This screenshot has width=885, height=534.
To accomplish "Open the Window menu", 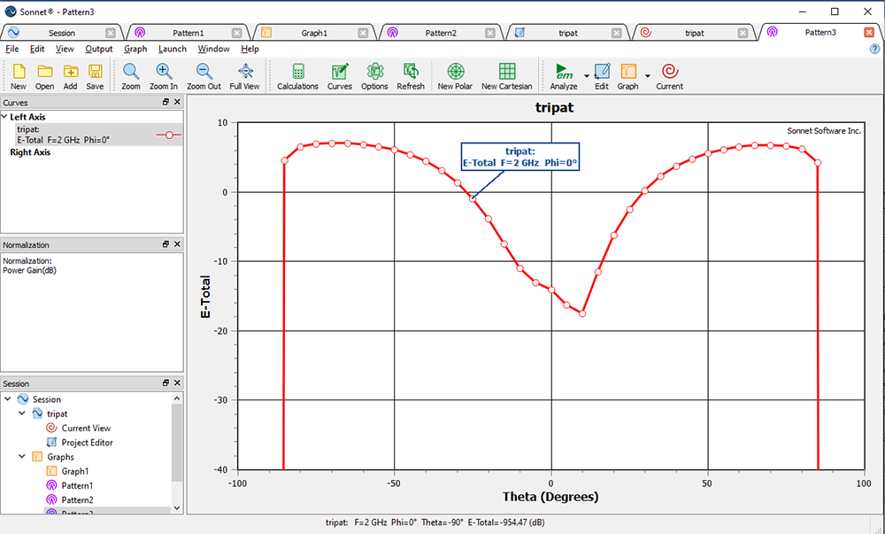I will coord(213,49).
